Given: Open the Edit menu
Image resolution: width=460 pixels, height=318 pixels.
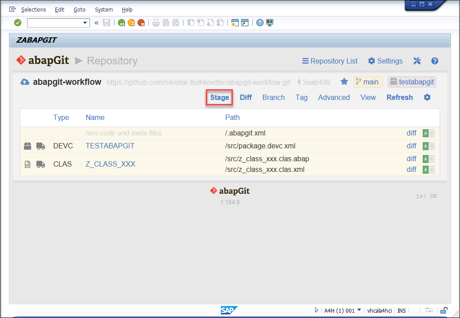Looking at the screenshot, I should [x=59, y=10].
